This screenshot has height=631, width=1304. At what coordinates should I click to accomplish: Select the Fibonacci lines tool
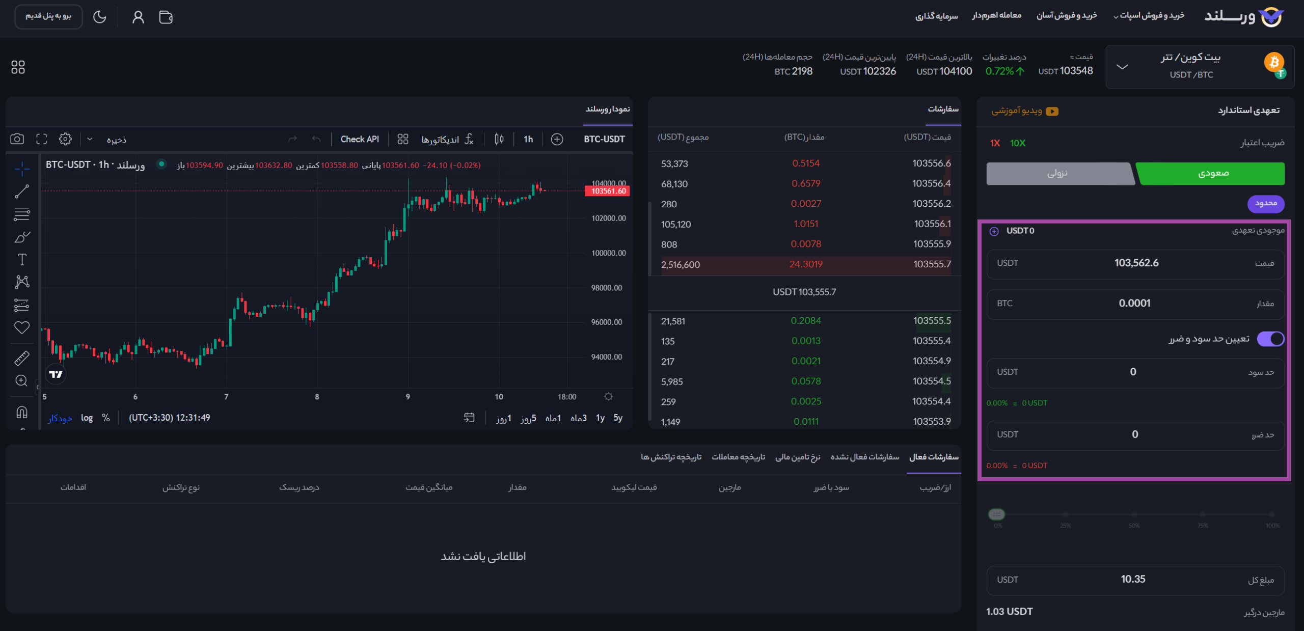(x=22, y=214)
